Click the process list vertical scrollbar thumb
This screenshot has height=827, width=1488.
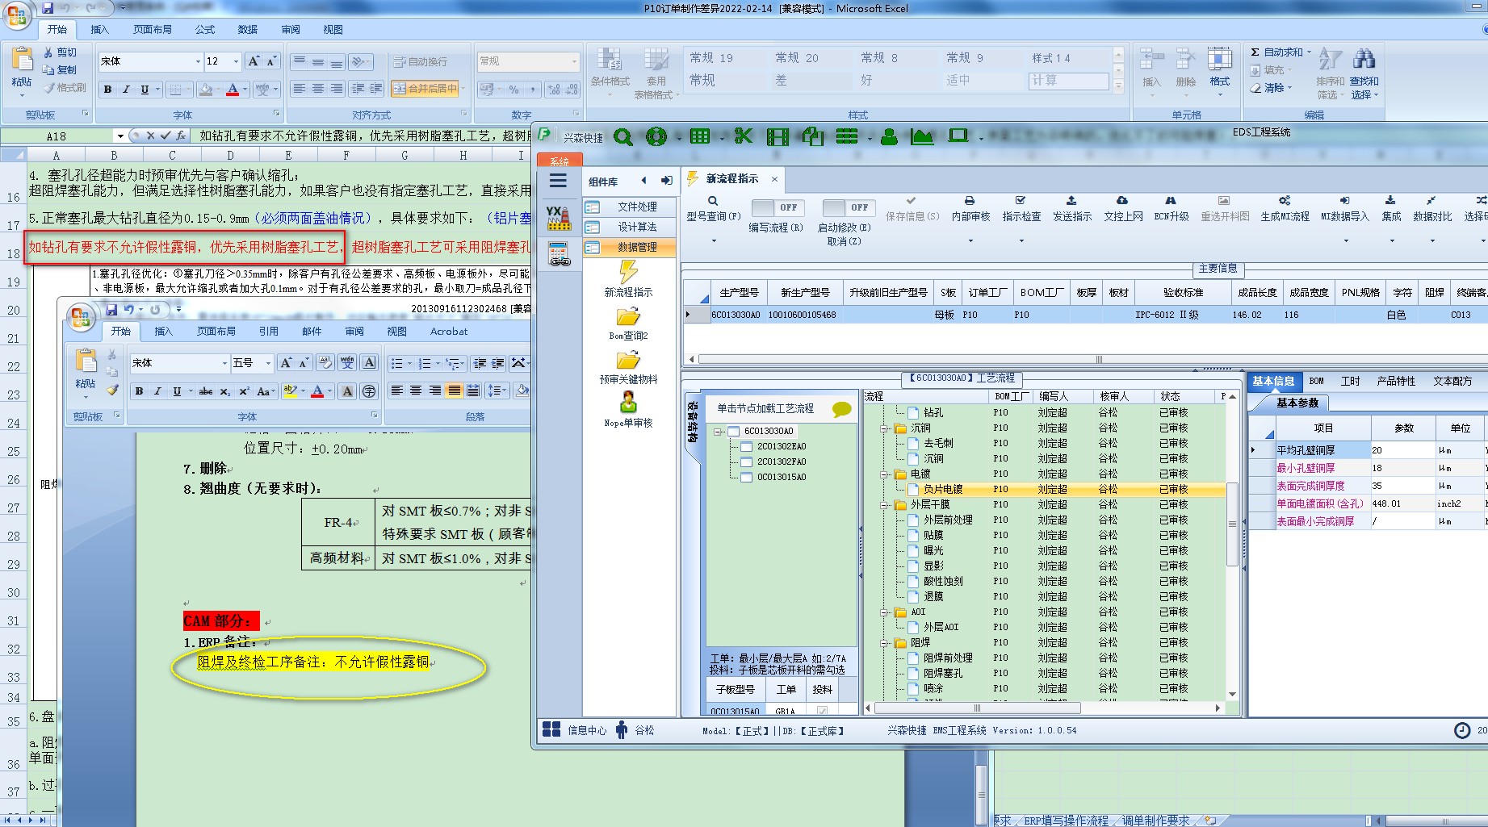1232,524
